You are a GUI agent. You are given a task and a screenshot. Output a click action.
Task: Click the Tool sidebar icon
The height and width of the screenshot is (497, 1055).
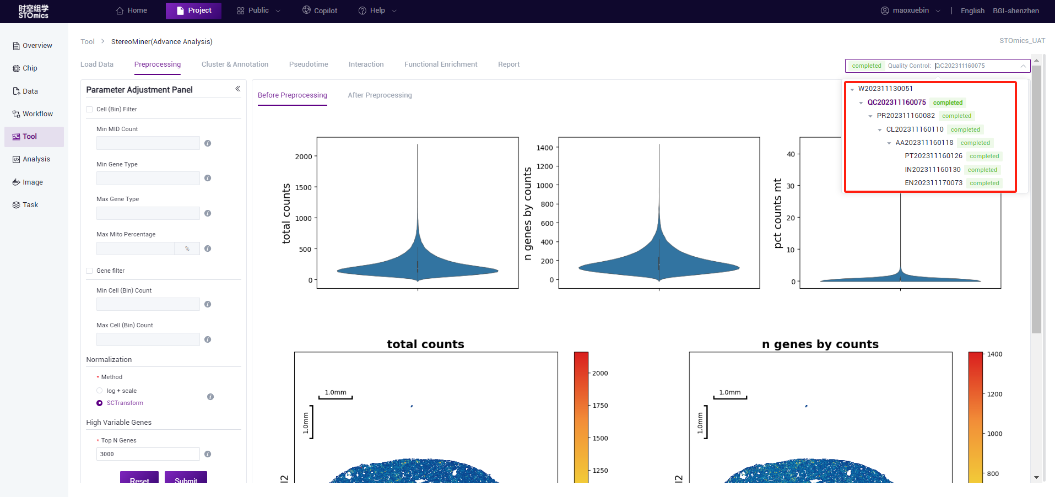(x=17, y=137)
